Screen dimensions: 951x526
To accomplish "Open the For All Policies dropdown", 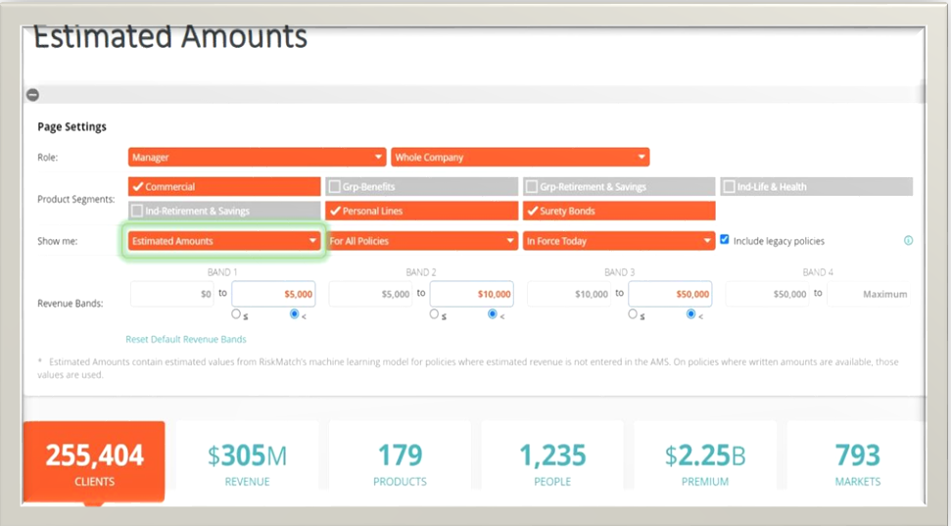I will tap(421, 241).
